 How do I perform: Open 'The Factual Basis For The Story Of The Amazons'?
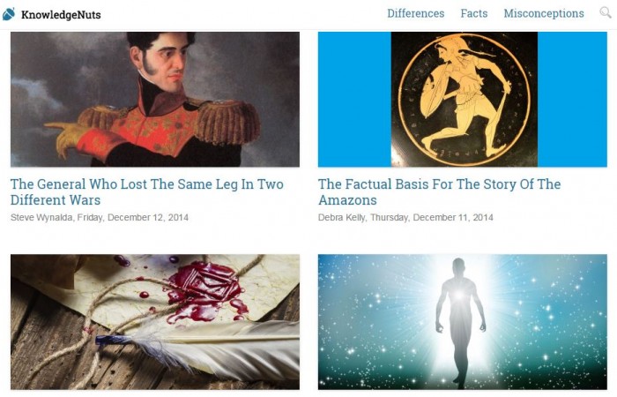(440, 191)
